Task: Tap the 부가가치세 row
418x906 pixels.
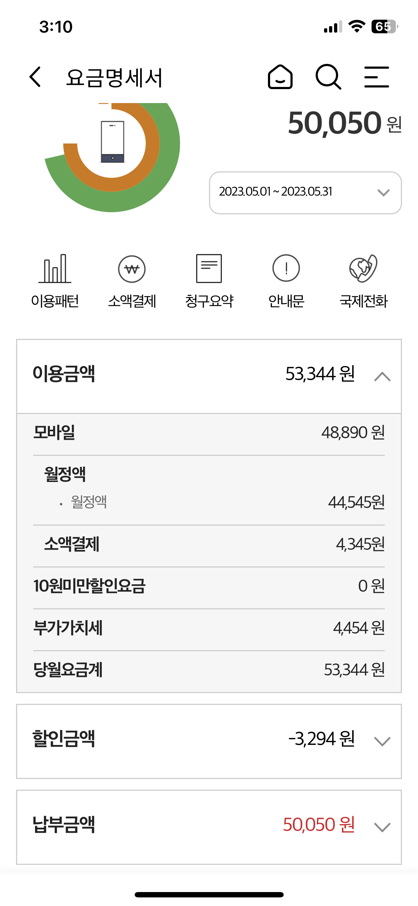Action: (209, 629)
